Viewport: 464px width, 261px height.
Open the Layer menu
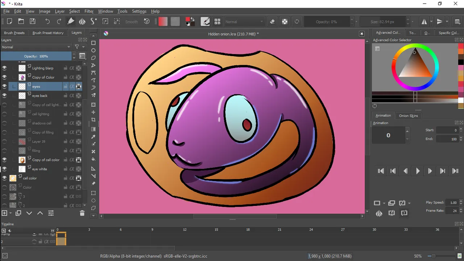[x=59, y=11]
